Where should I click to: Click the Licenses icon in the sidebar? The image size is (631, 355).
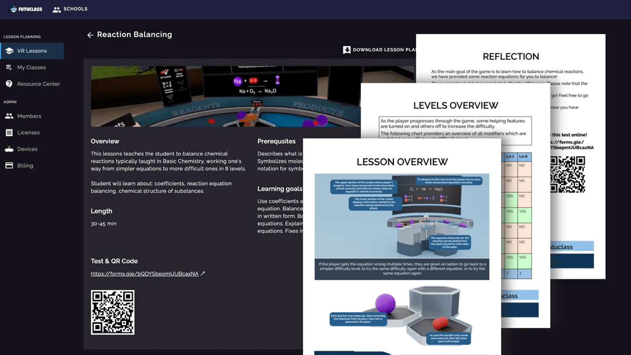coord(9,133)
